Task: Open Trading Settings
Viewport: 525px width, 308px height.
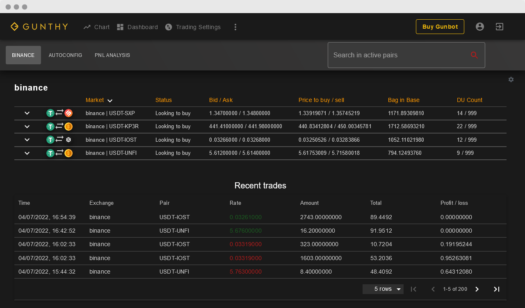Action: 193,27
